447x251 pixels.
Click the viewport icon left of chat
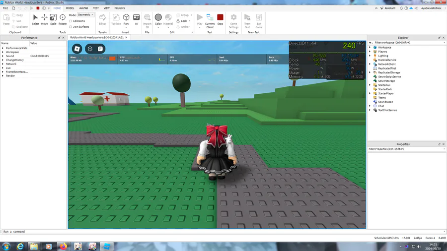pyautogui.click(x=90, y=49)
